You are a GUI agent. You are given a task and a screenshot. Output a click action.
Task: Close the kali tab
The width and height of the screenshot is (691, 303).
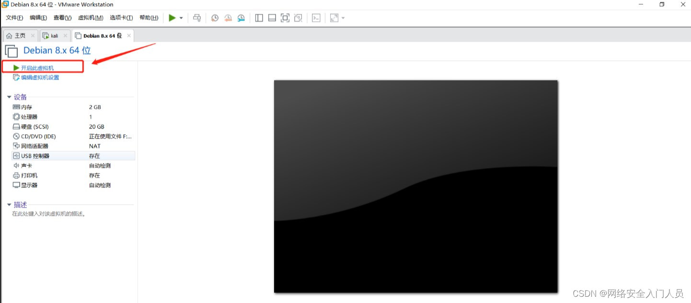coord(65,35)
